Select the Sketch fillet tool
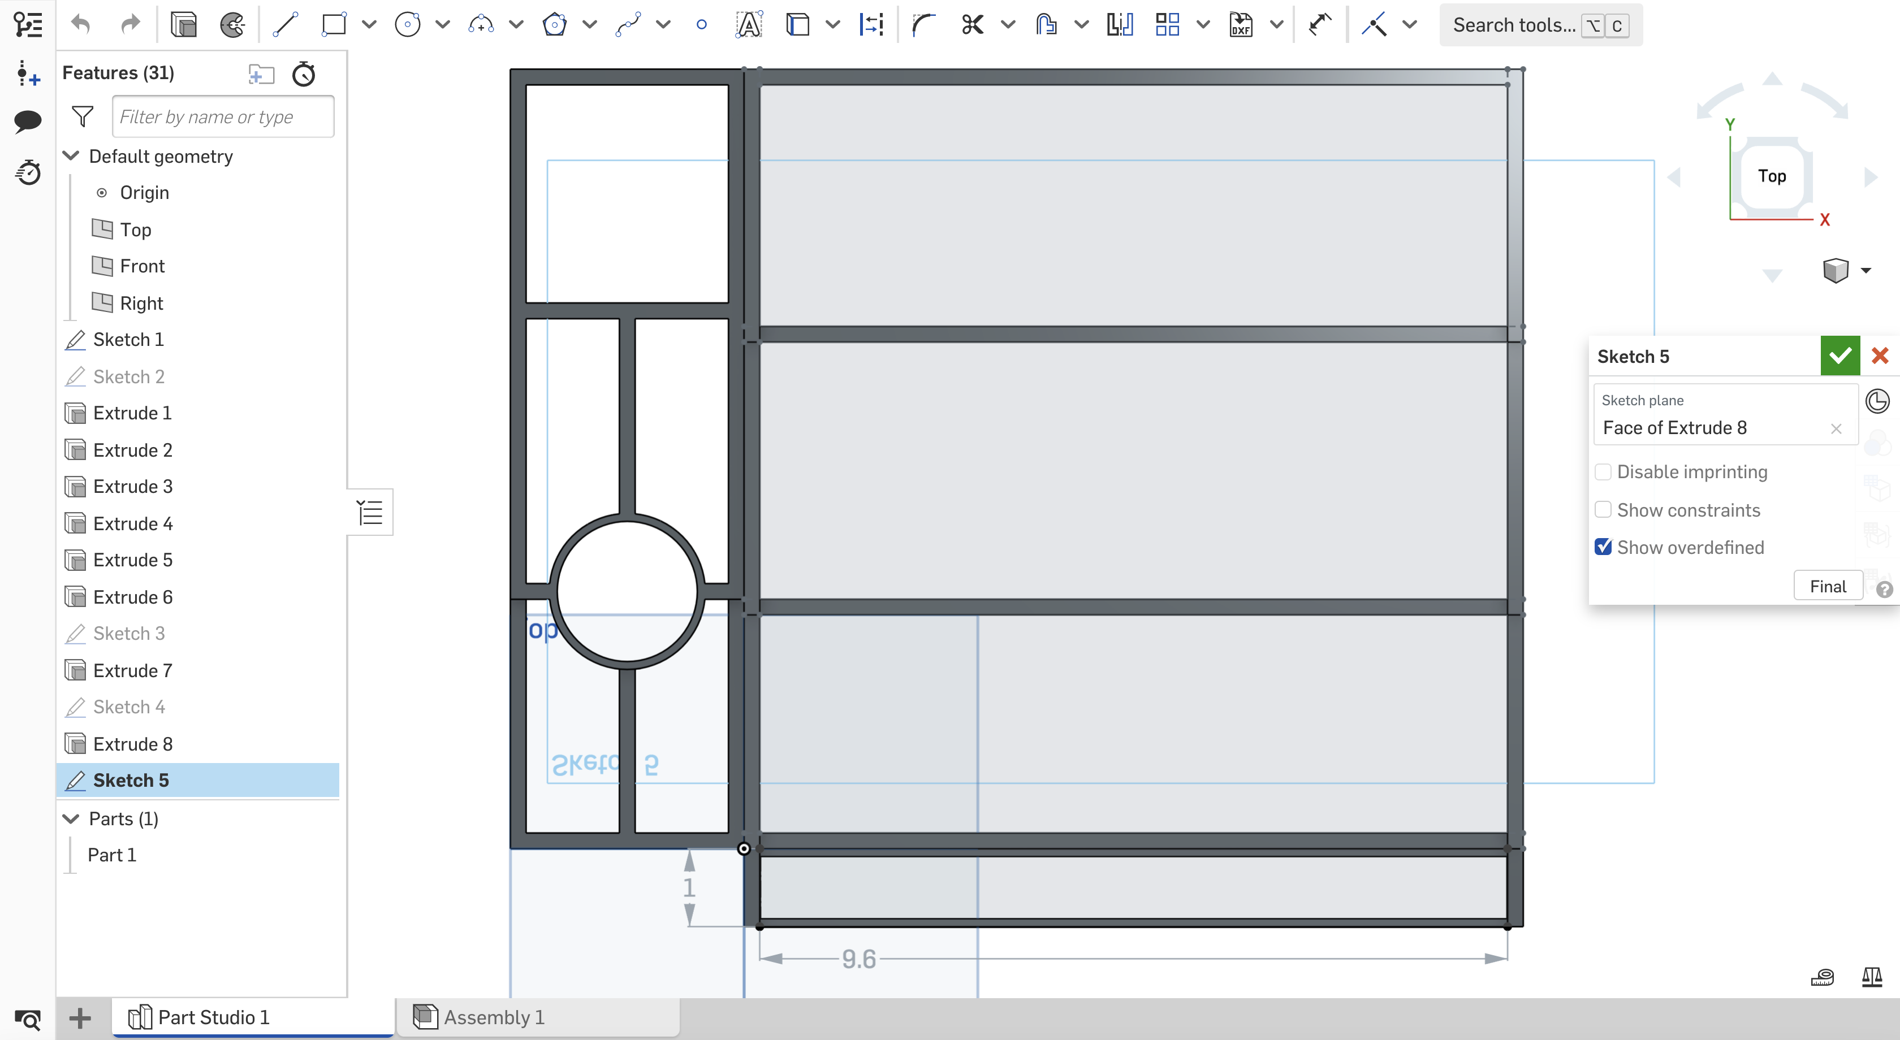Image resolution: width=1900 pixels, height=1040 pixels. coord(922,24)
